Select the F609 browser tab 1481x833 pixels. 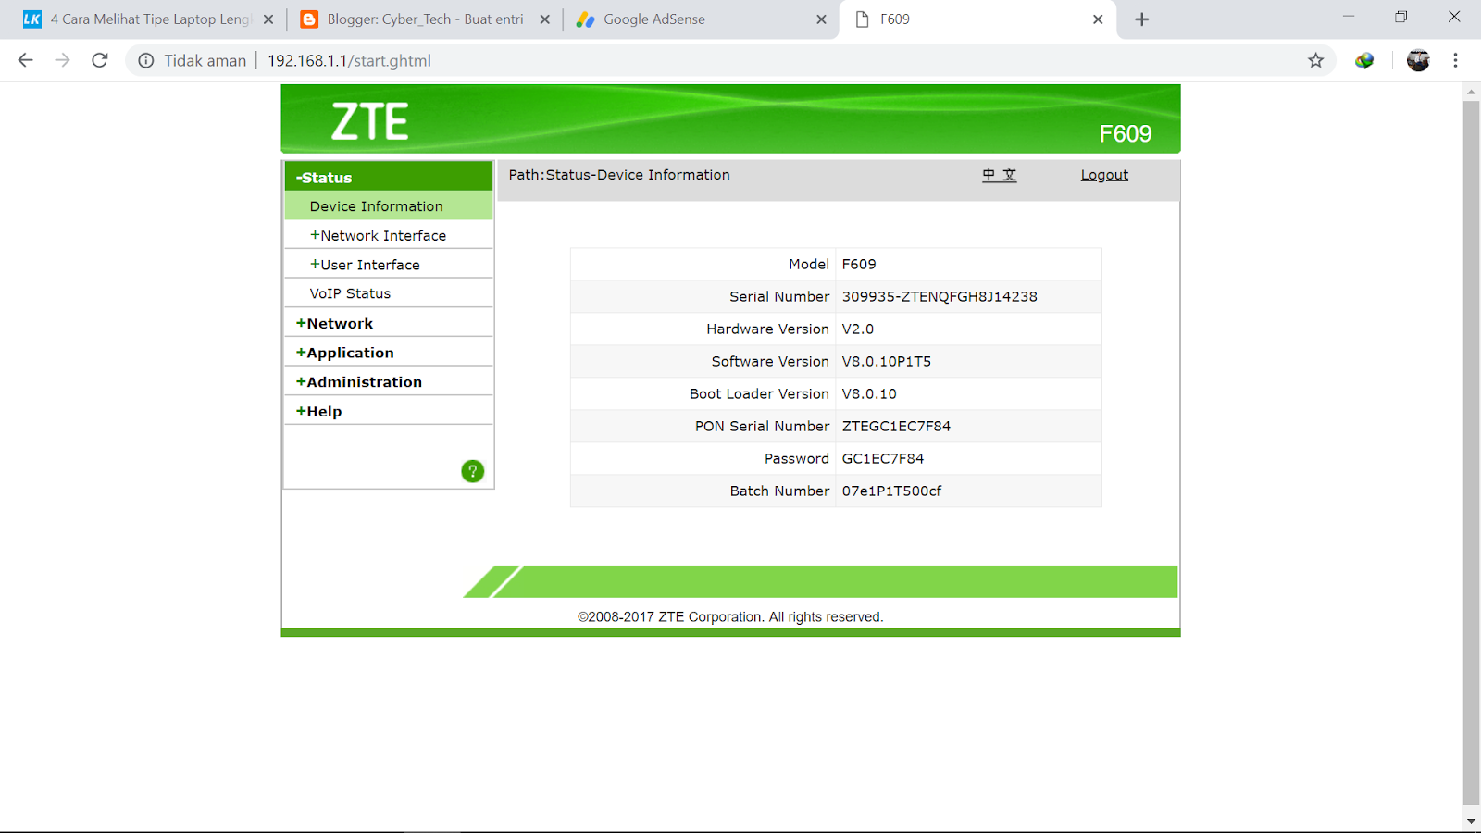977,19
